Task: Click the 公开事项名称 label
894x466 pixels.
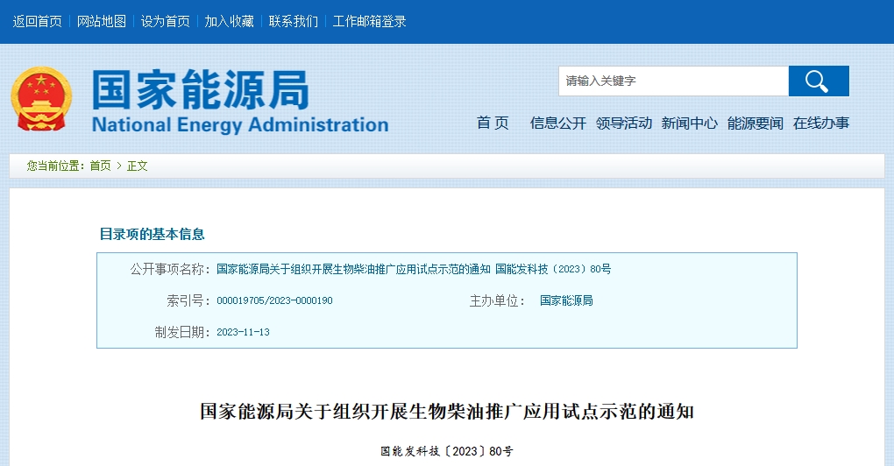Action: point(170,269)
